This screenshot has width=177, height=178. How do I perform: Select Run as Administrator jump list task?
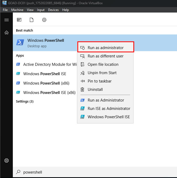click(105, 100)
